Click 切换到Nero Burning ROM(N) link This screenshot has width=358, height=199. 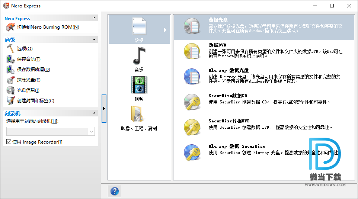[48, 27]
